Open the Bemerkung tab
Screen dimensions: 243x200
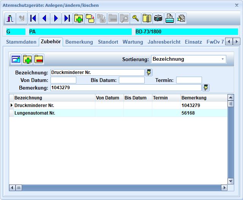(79, 42)
